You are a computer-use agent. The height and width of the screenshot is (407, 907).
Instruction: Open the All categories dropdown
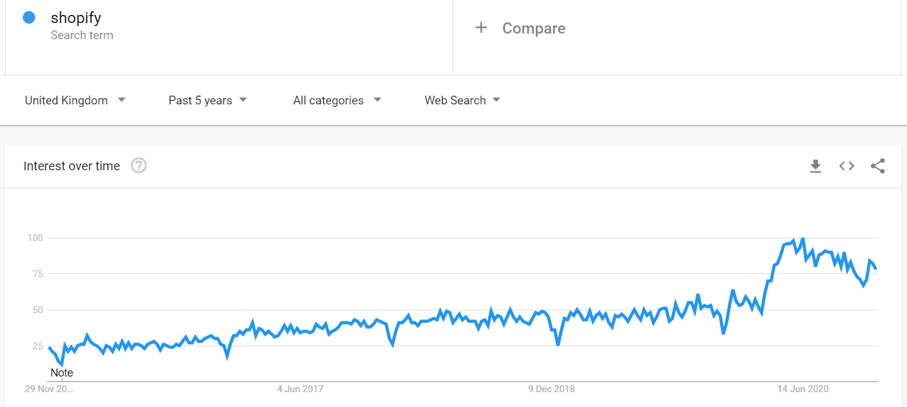(x=337, y=100)
